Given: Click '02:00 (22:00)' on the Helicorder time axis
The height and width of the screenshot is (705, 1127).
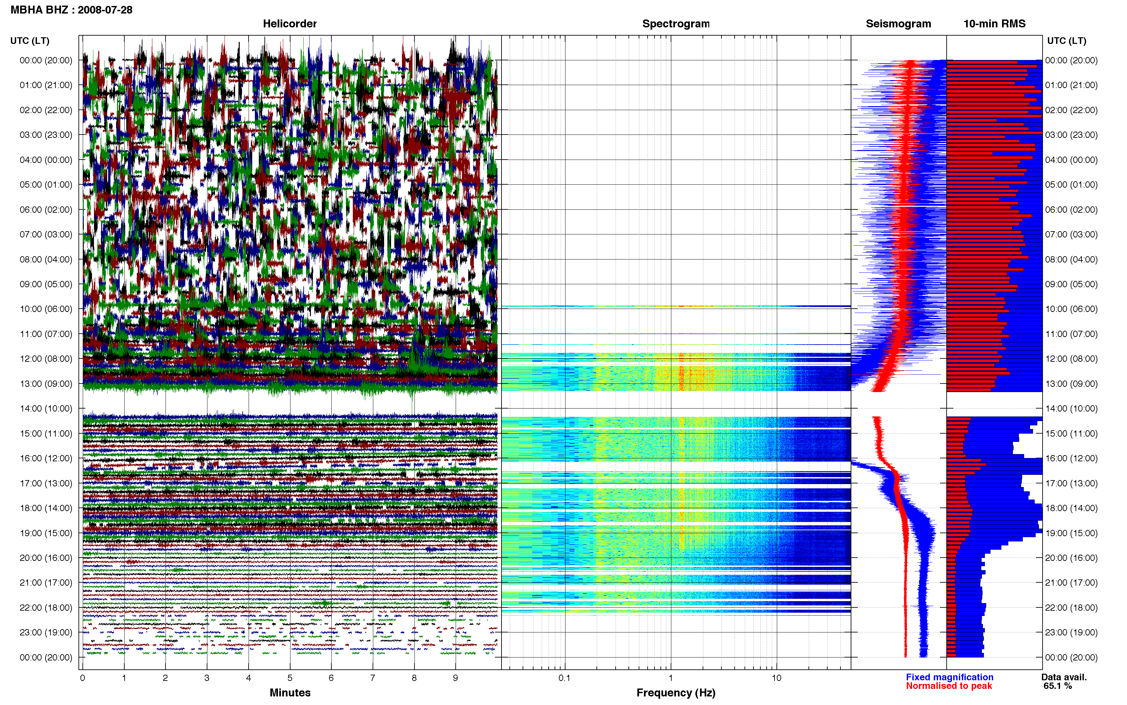Looking at the screenshot, I should pyautogui.click(x=46, y=110).
